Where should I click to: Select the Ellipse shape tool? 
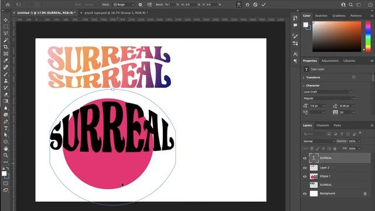6,142
